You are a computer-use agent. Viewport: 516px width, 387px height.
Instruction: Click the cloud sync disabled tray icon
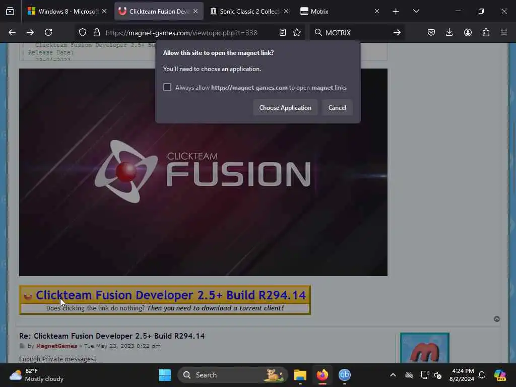tap(409, 375)
